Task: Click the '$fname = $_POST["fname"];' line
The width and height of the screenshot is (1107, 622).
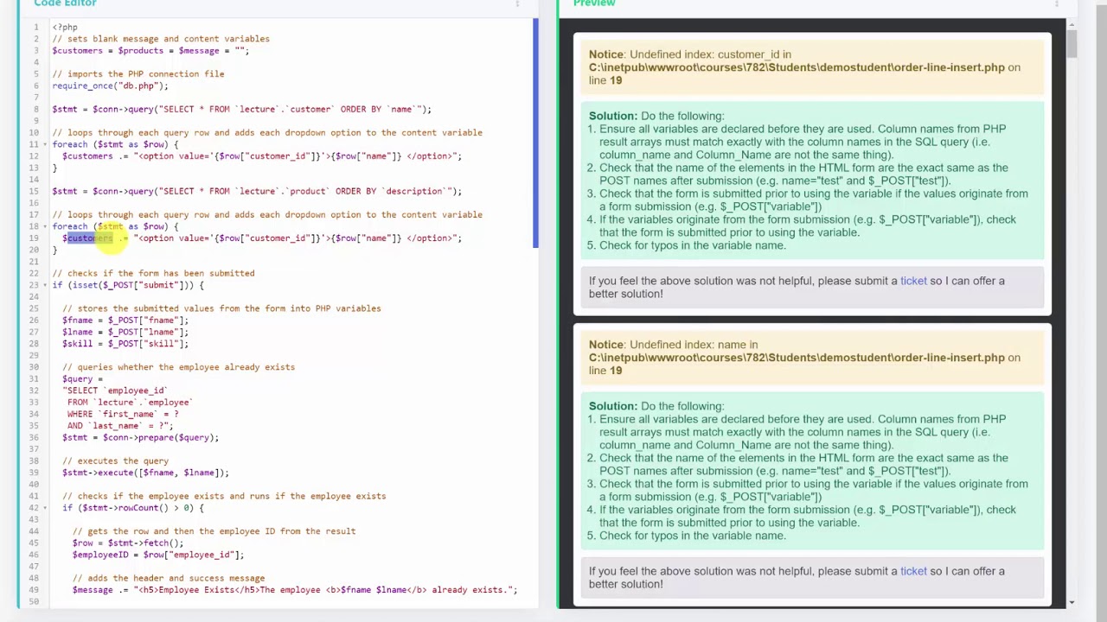Action: point(125,321)
